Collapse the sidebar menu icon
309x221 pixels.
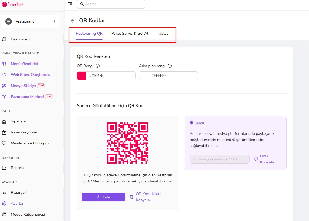pyautogui.click(x=70, y=4)
